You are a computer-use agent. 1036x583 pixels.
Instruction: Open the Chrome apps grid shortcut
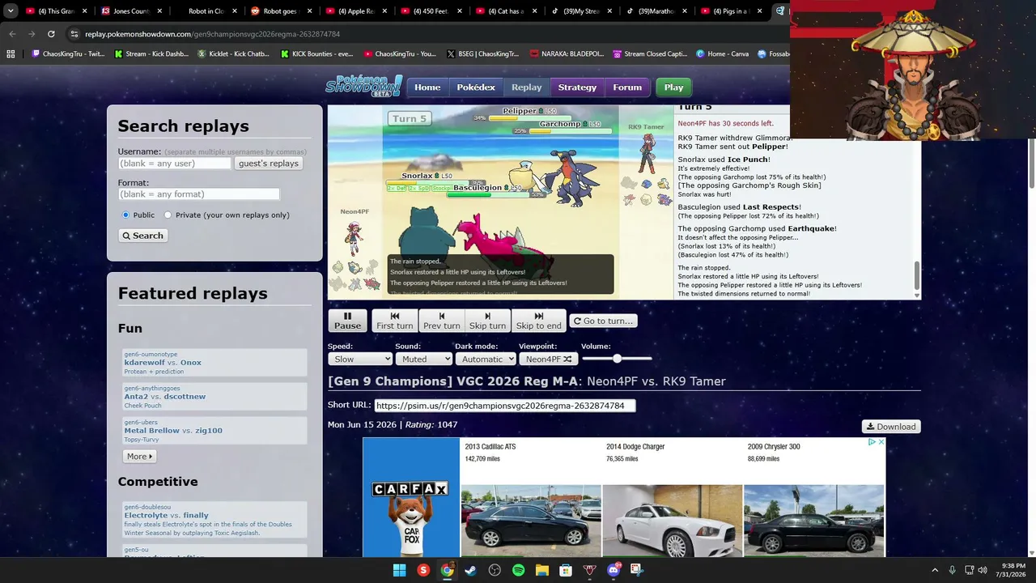tap(11, 54)
